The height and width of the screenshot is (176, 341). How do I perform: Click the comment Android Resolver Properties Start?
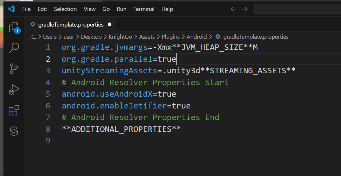click(145, 83)
